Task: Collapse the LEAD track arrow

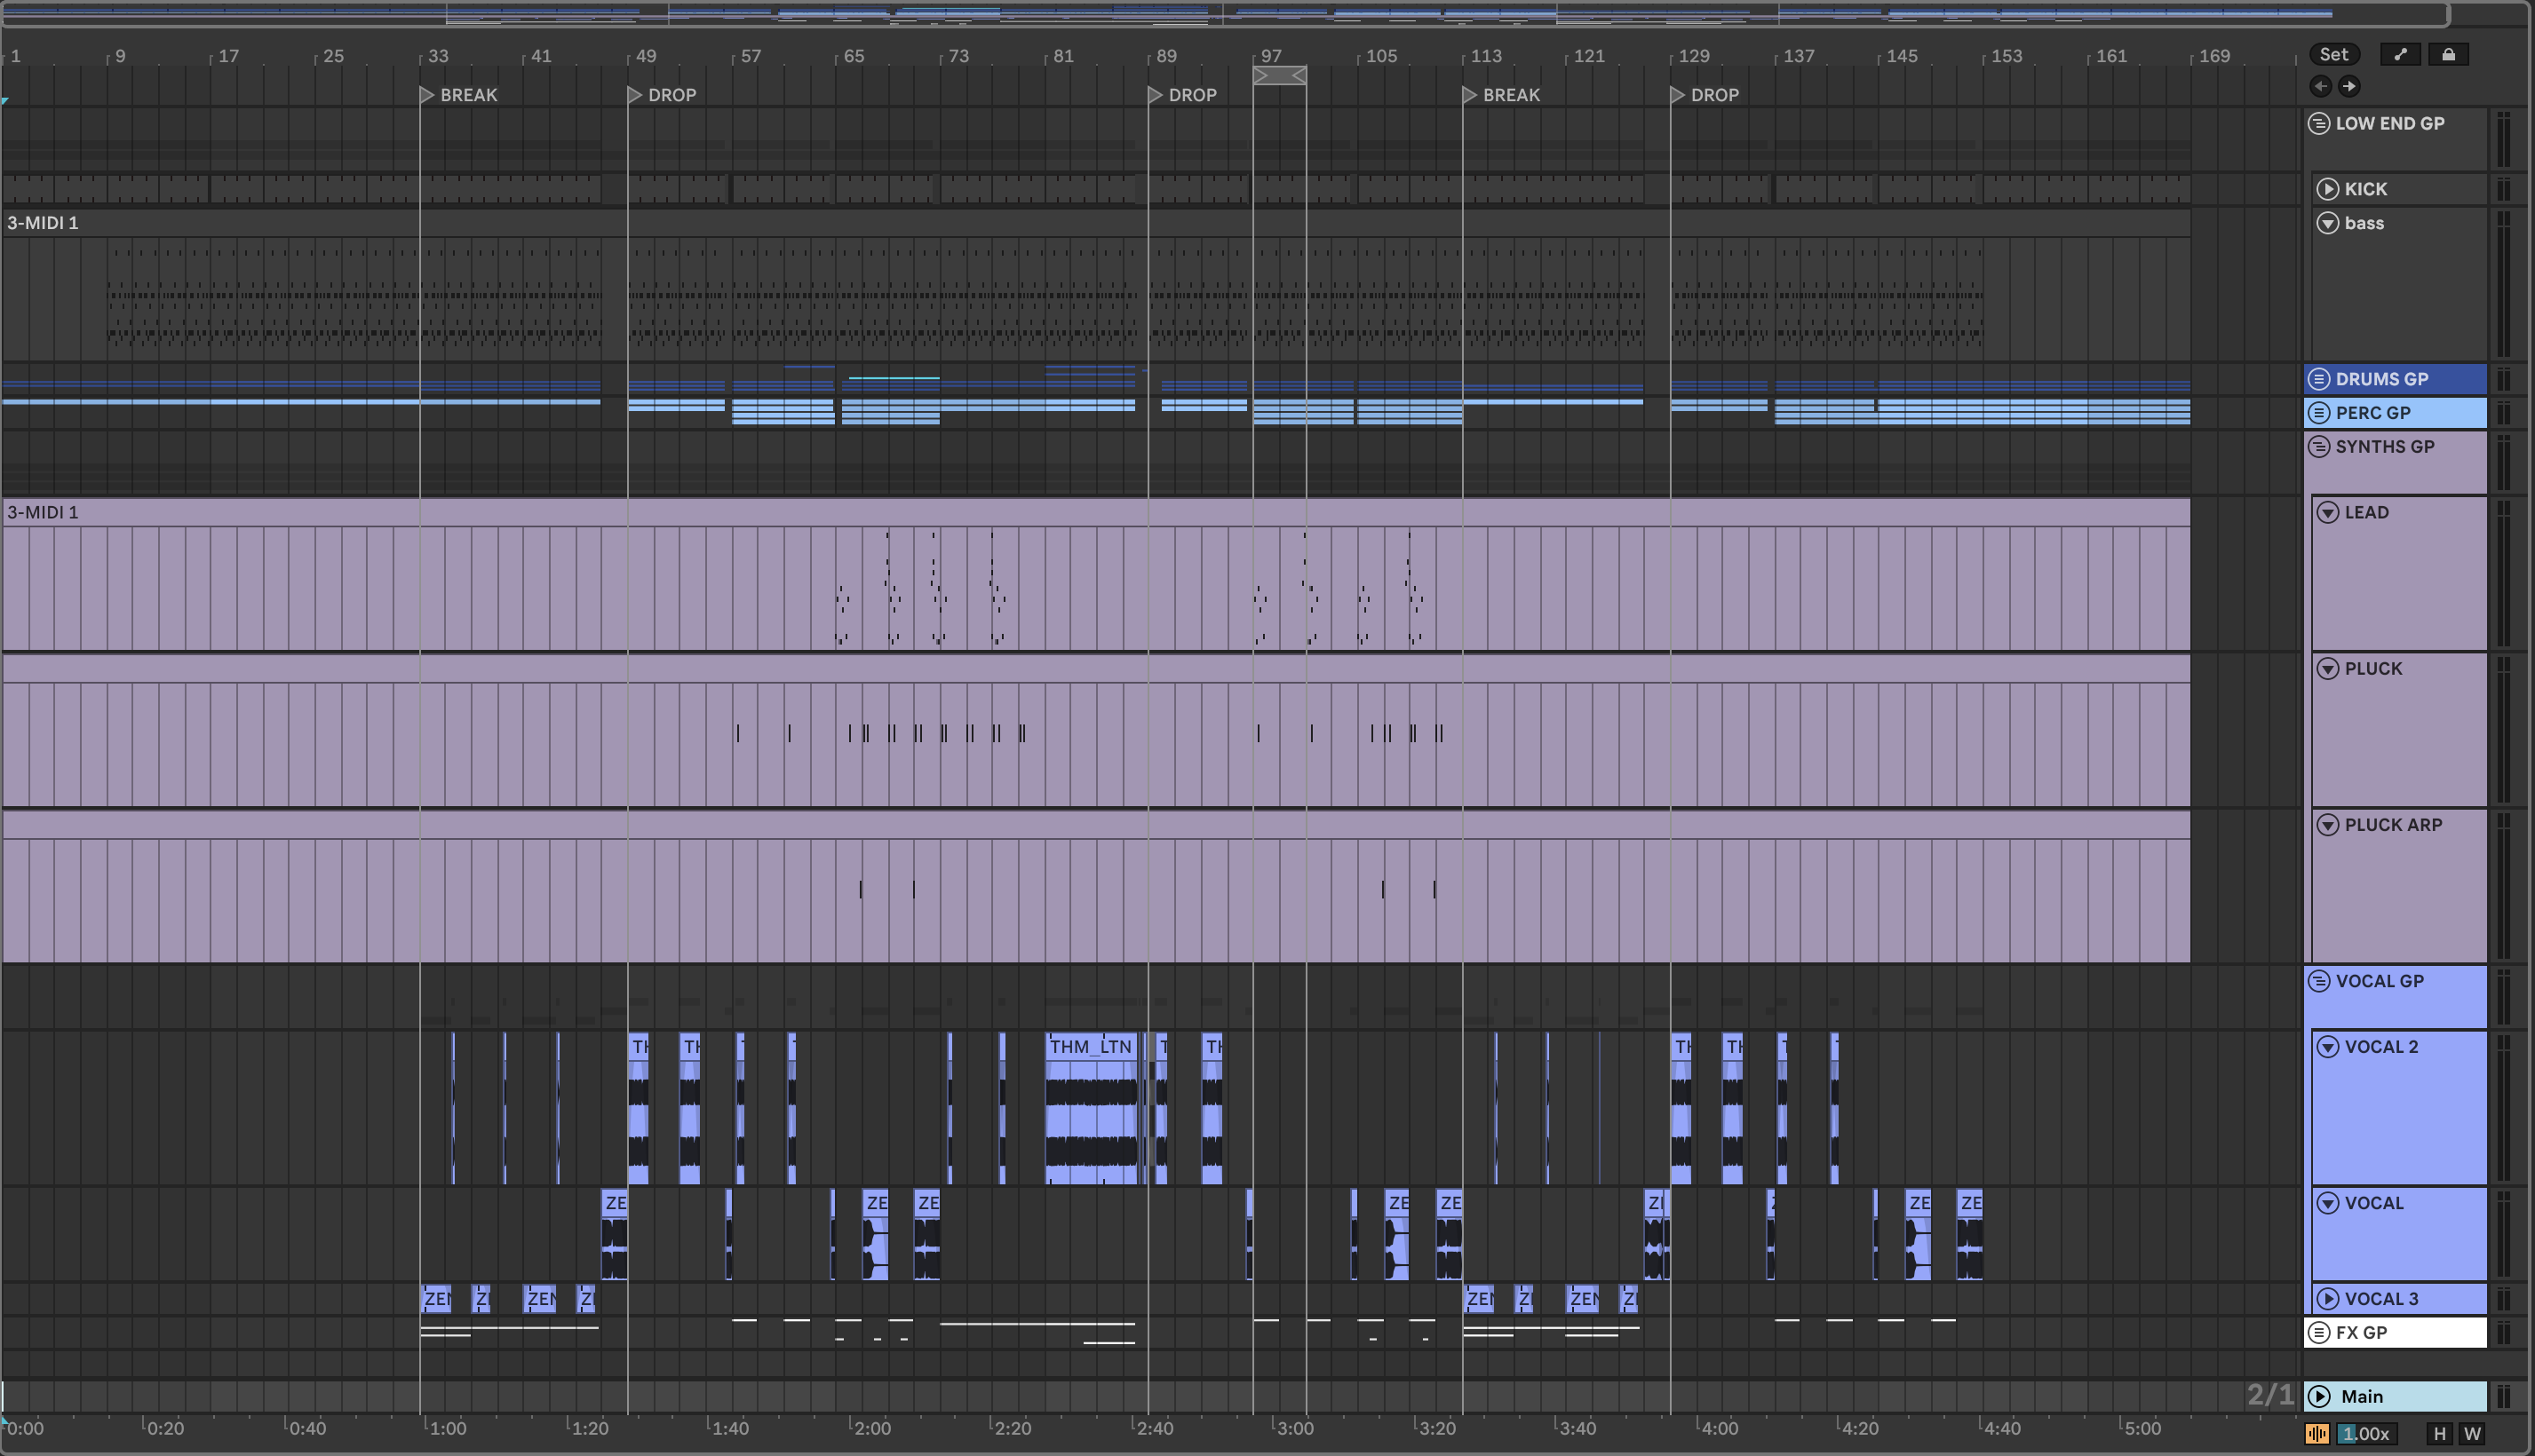Action: pos(2328,513)
